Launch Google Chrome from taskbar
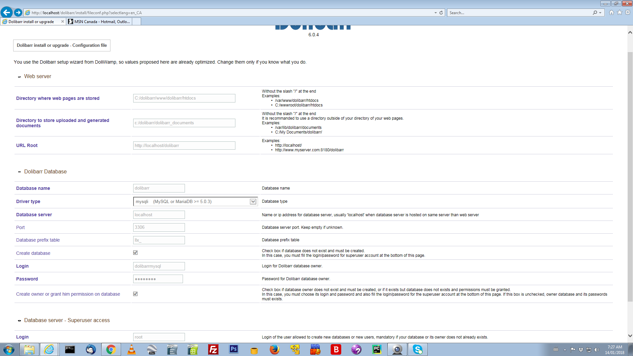Screen dimensions: 633x356 (x=111, y=349)
